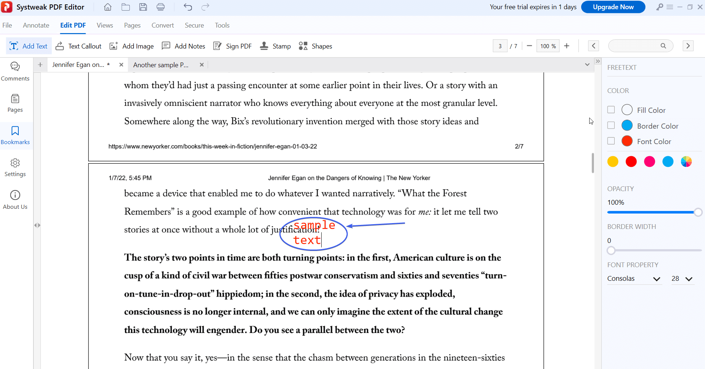The width and height of the screenshot is (705, 369).
Task: Open the Consolas font dropdown
Action: pyautogui.click(x=634, y=279)
